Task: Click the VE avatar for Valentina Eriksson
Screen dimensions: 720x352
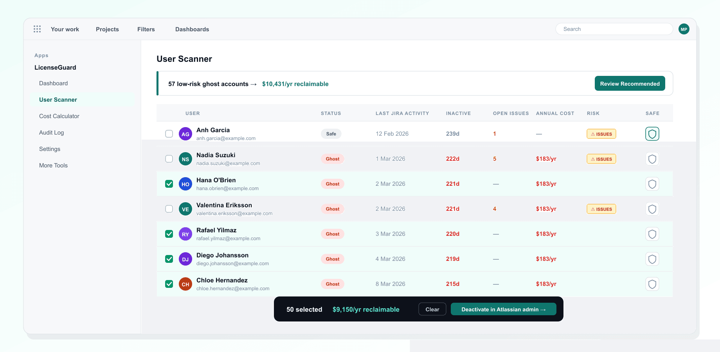Action: click(185, 209)
